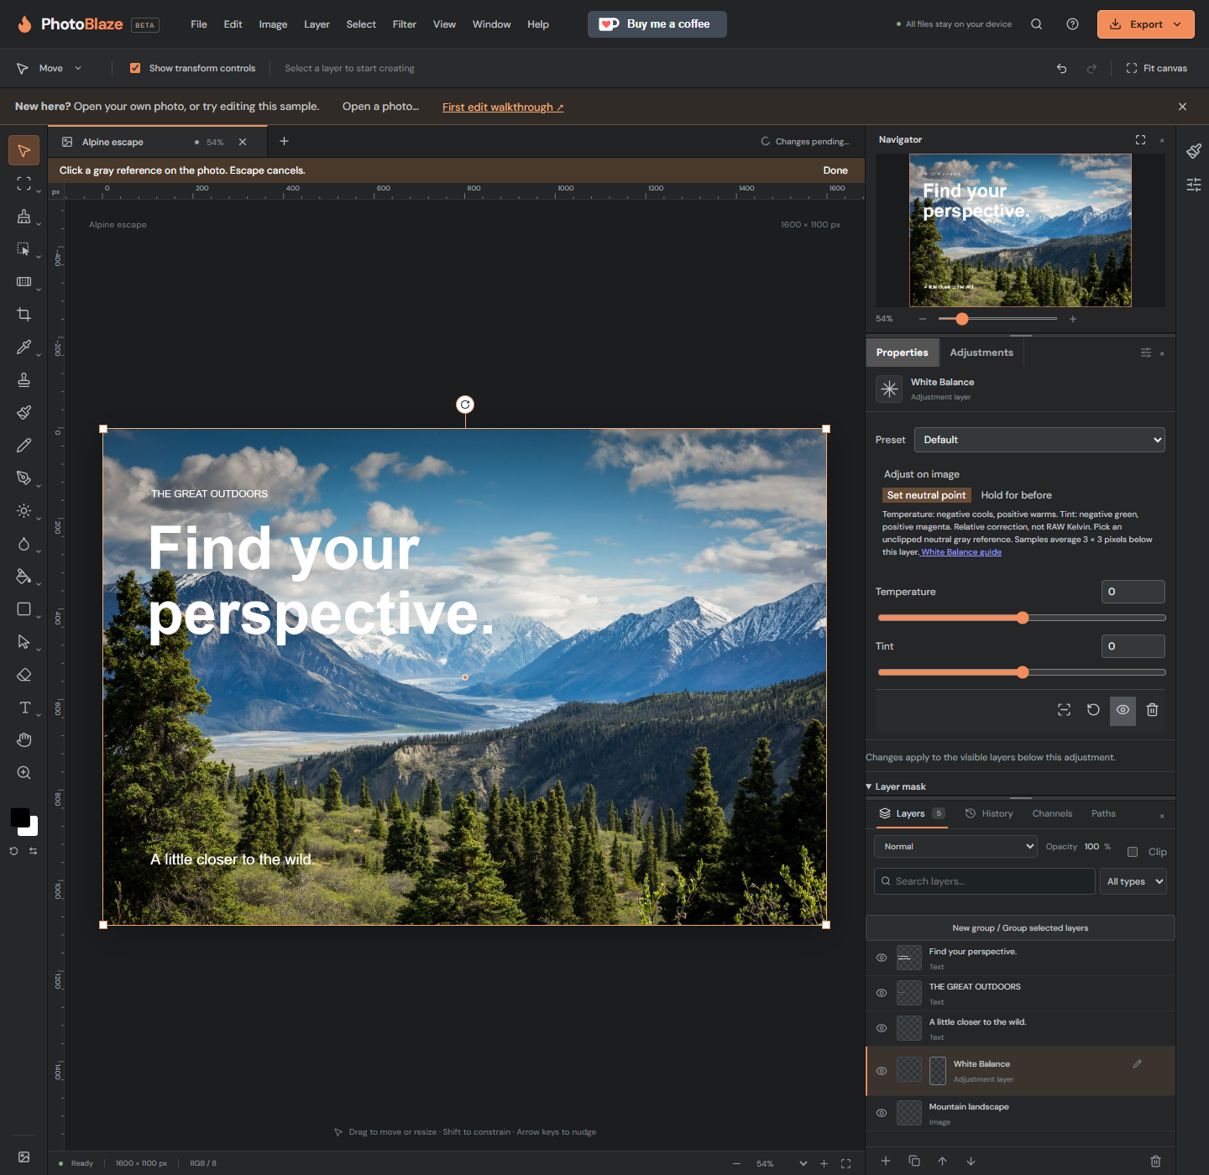Select the Pencil tool

pyautogui.click(x=24, y=445)
